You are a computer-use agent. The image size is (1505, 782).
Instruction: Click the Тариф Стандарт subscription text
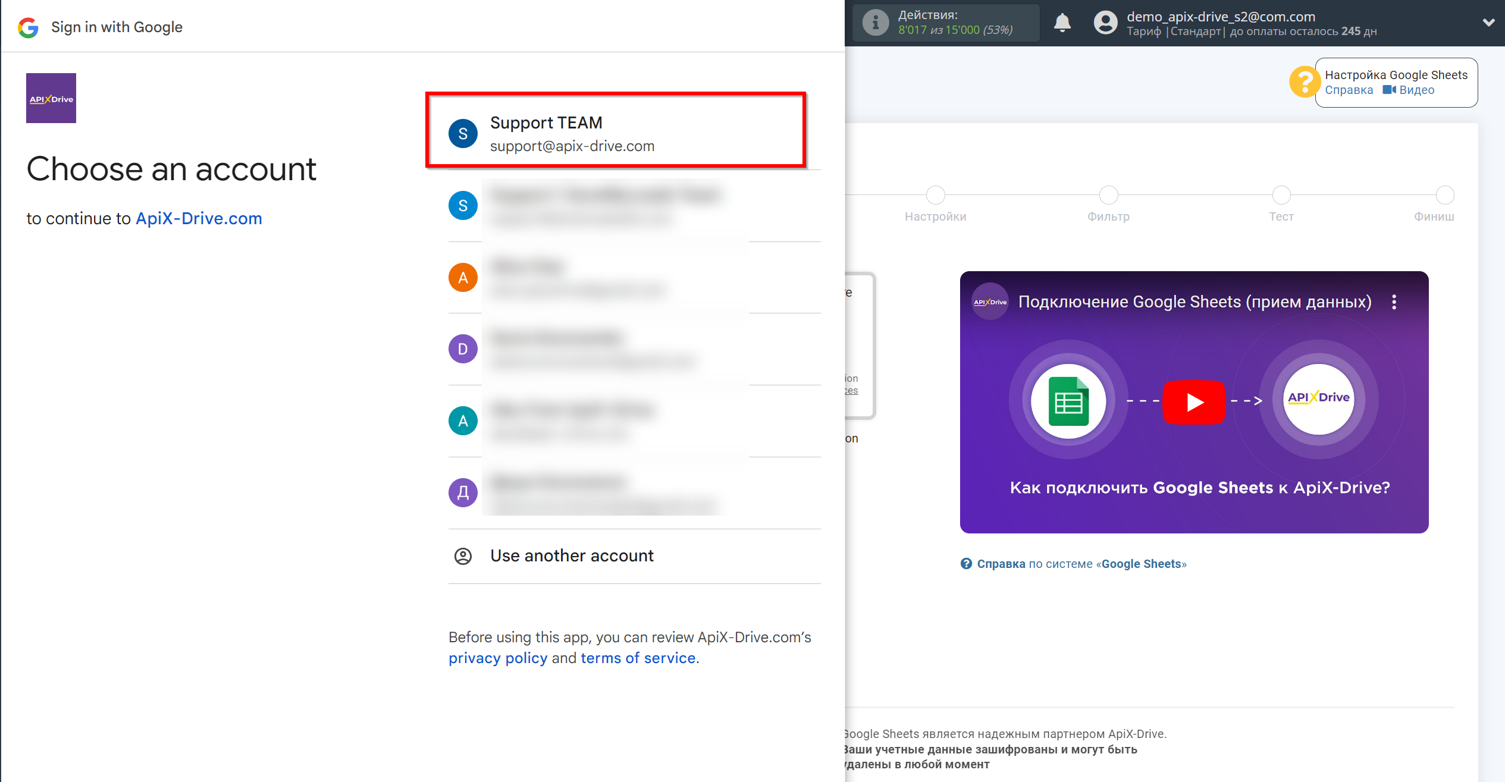click(x=1252, y=32)
